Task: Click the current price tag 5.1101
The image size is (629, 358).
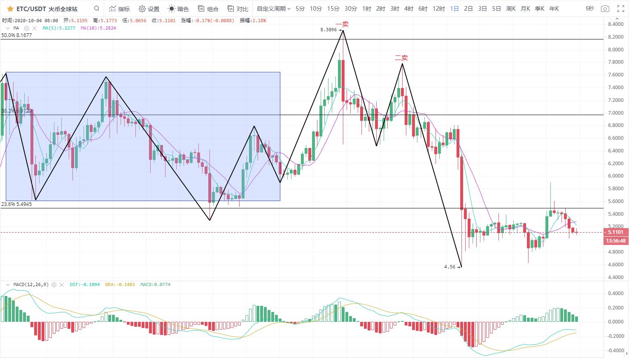Action: click(x=616, y=232)
